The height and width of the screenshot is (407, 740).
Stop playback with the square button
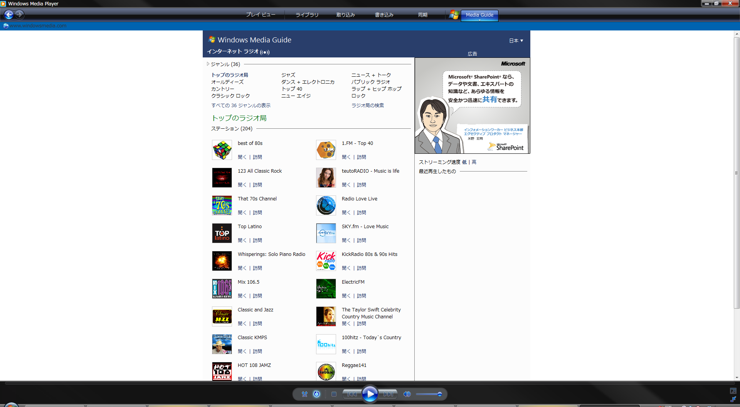click(334, 394)
